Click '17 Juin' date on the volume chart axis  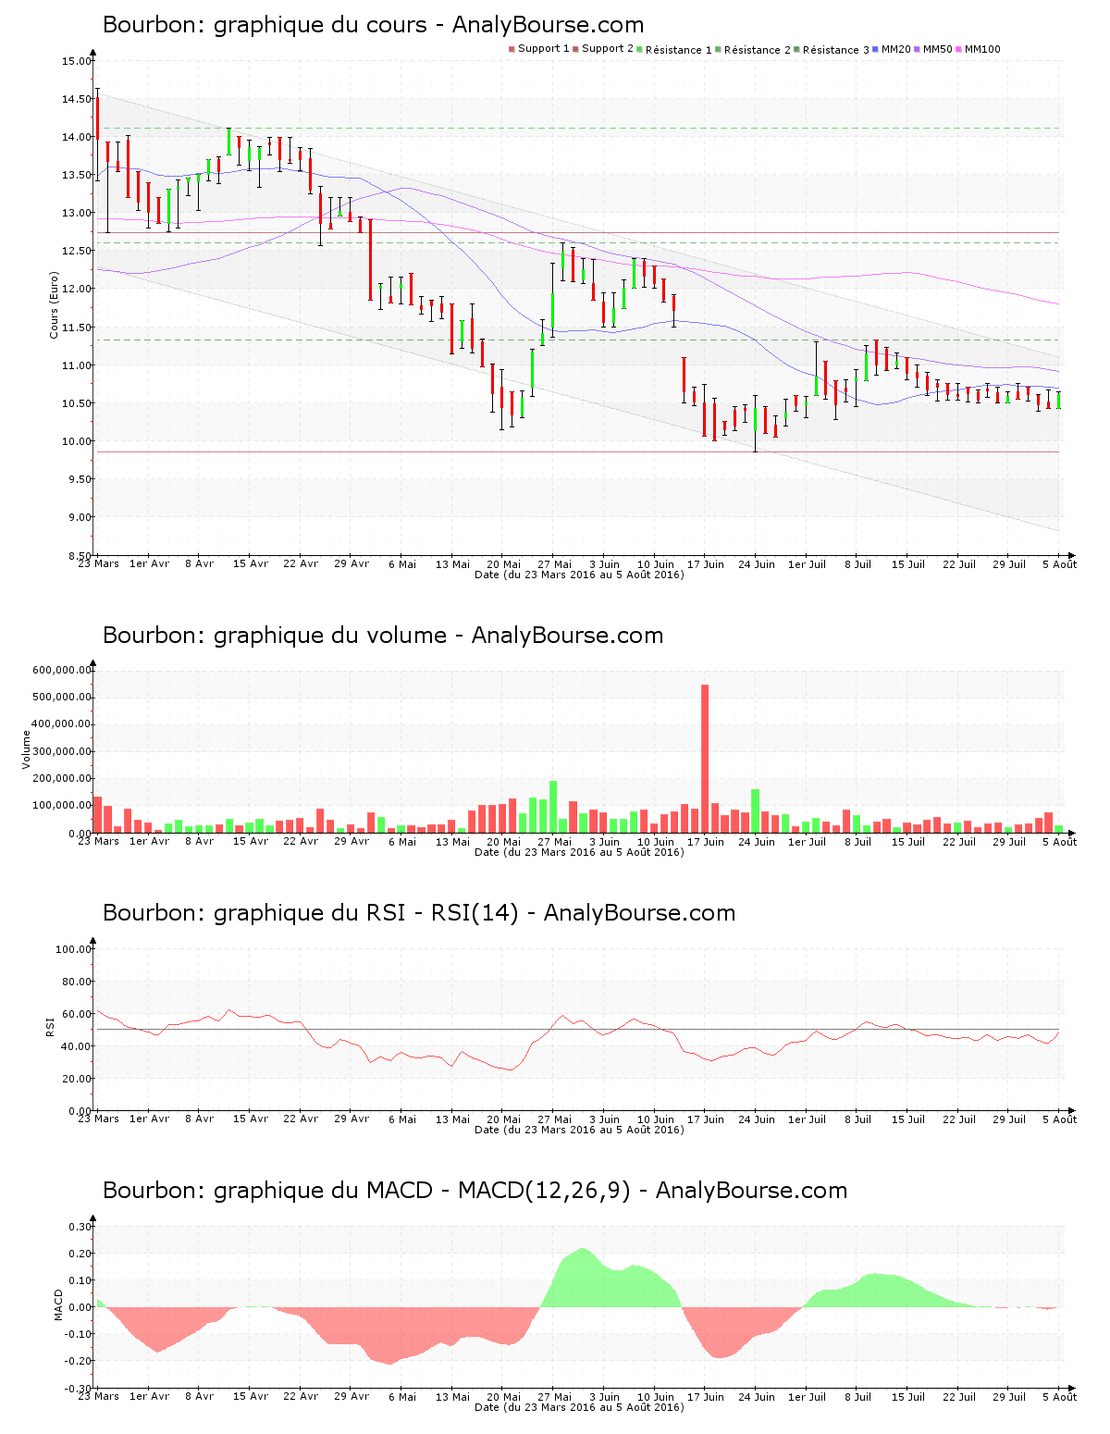(x=706, y=842)
